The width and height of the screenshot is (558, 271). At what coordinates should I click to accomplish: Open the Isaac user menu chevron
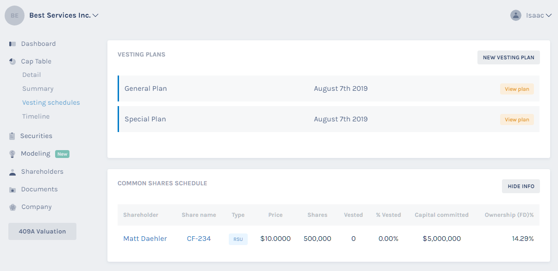point(549,15)
